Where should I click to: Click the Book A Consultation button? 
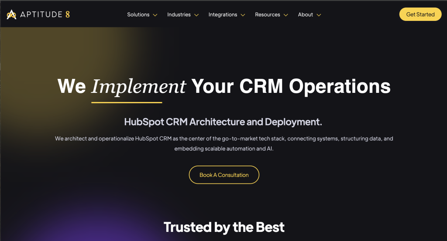tap(224, 175)
